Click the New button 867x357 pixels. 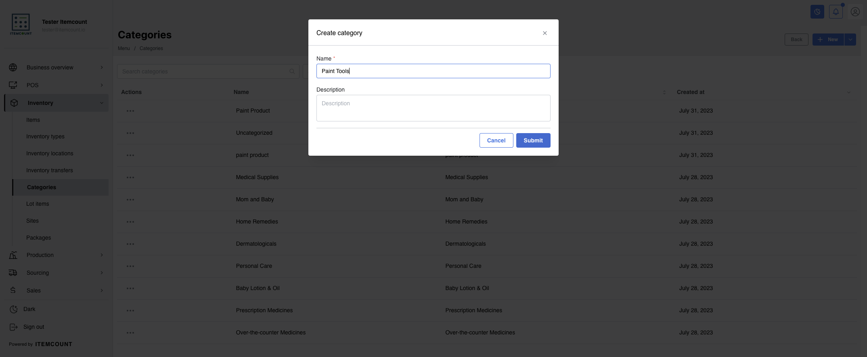(x=828, y=40)
